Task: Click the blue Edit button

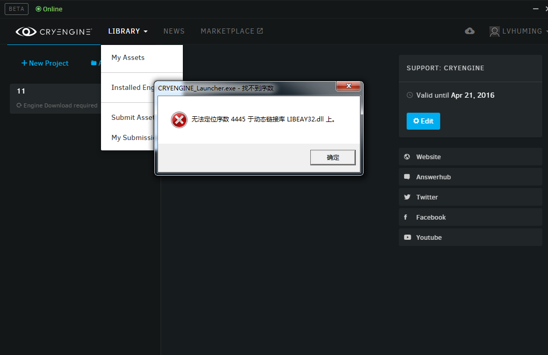Action: pyautogui.click(x=423, y=121)
